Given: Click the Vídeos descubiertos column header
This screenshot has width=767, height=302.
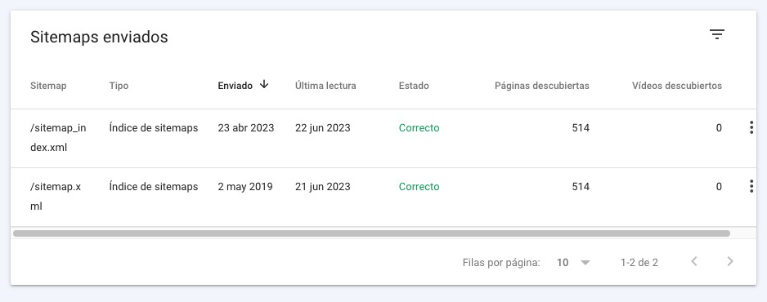Looking at the screenshot, I should click(x=677, y=86).
